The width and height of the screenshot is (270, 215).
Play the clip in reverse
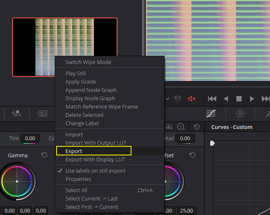pos(226,99)
